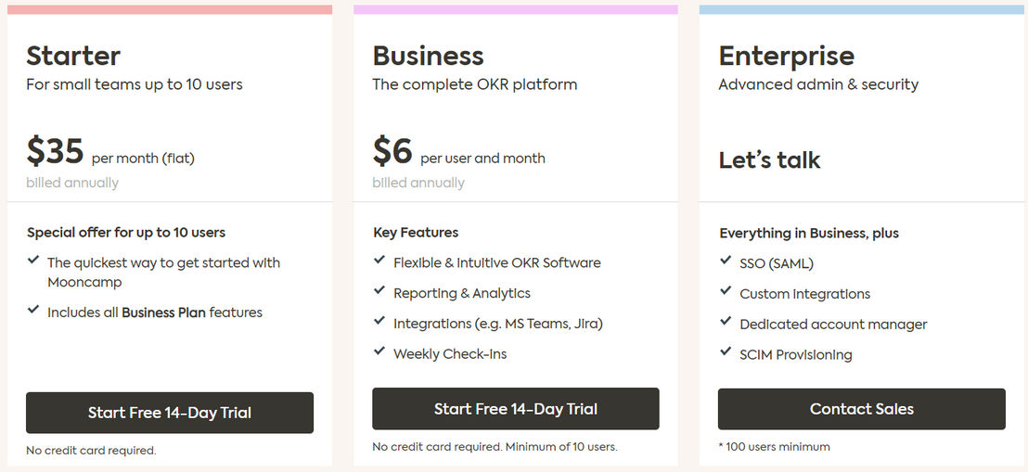Screen dimensions: 1028x472
Task: Click checkmark beside Dedicated account manager
Action: click(x=726, y=321)
